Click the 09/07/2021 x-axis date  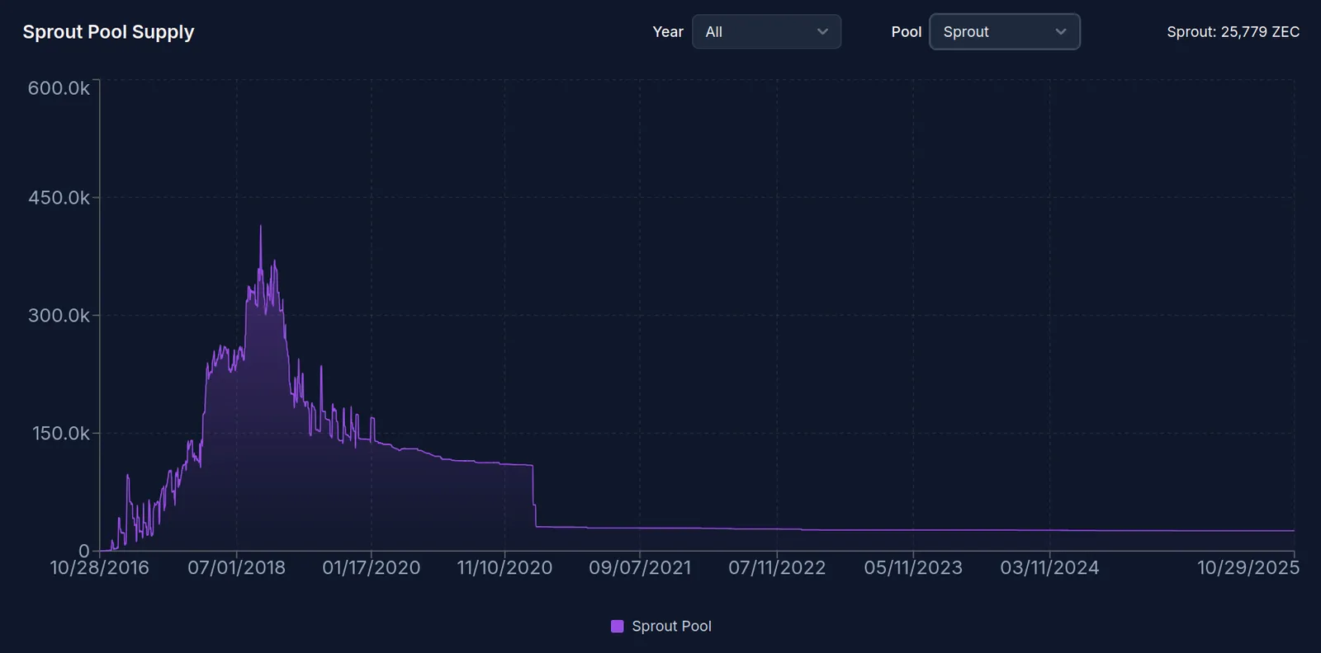(x=640, y=568)
